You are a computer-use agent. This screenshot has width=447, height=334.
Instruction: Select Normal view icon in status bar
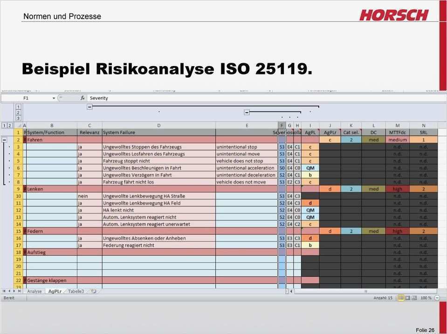coord(401,298)
